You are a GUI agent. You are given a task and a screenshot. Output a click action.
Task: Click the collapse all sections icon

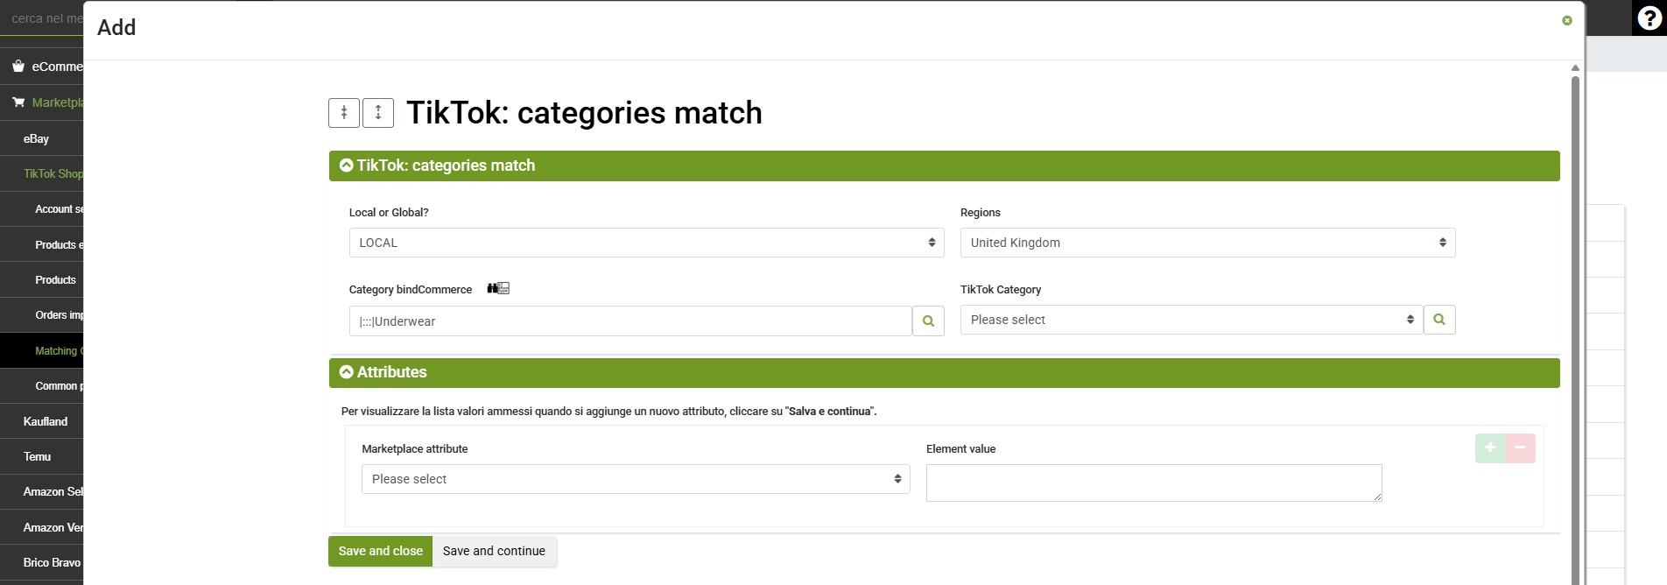[344, 113]
